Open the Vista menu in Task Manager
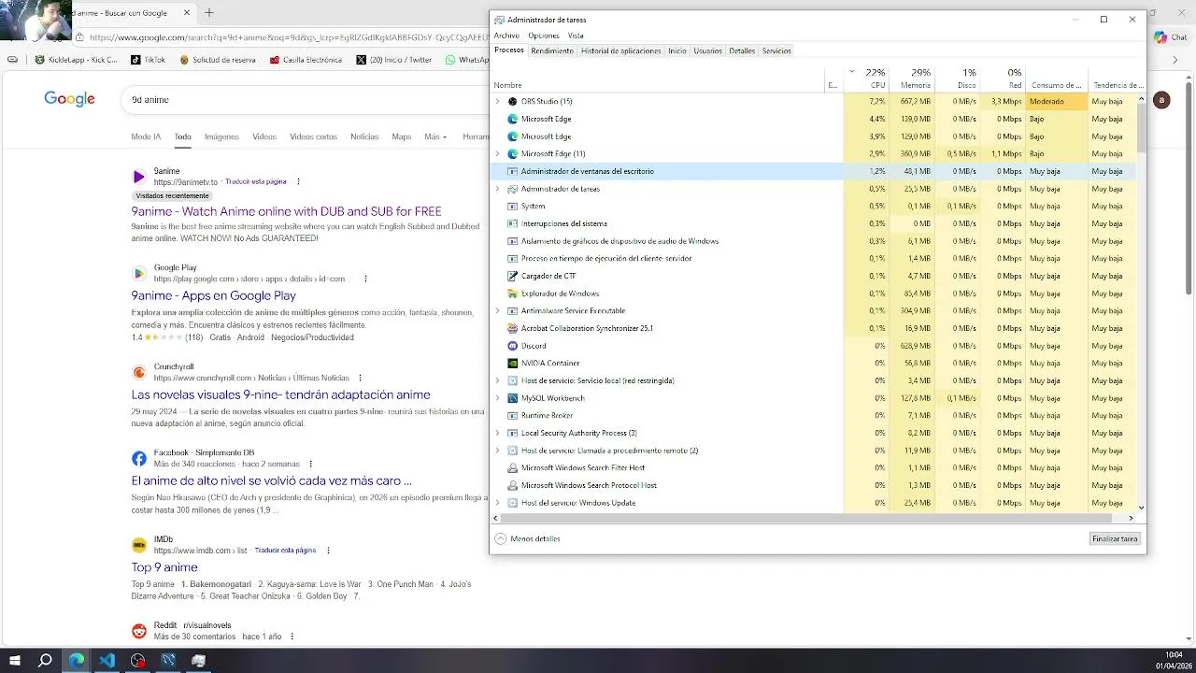The height and width of the screenshot is (673, 1196). point(576,36)
